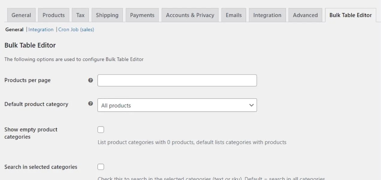Screen dimensions: 381x180
Task: Open the Payments tab
Action: pyautogui.click(x=142, y=15)
